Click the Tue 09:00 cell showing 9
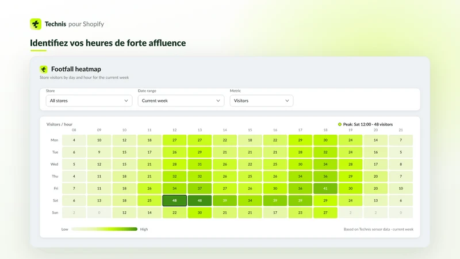Viewport: 460px width, 259px height. pos(99,152)
